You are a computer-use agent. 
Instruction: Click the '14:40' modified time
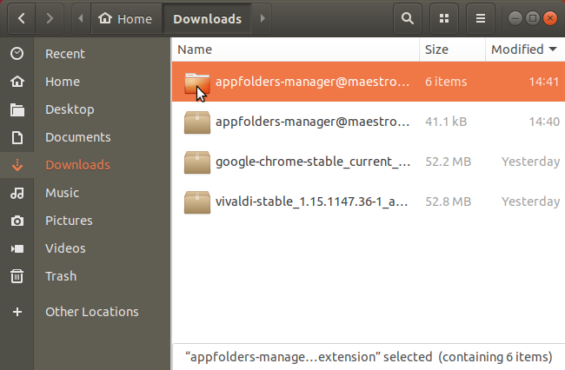pyautogui.click(x=544, y=122)
